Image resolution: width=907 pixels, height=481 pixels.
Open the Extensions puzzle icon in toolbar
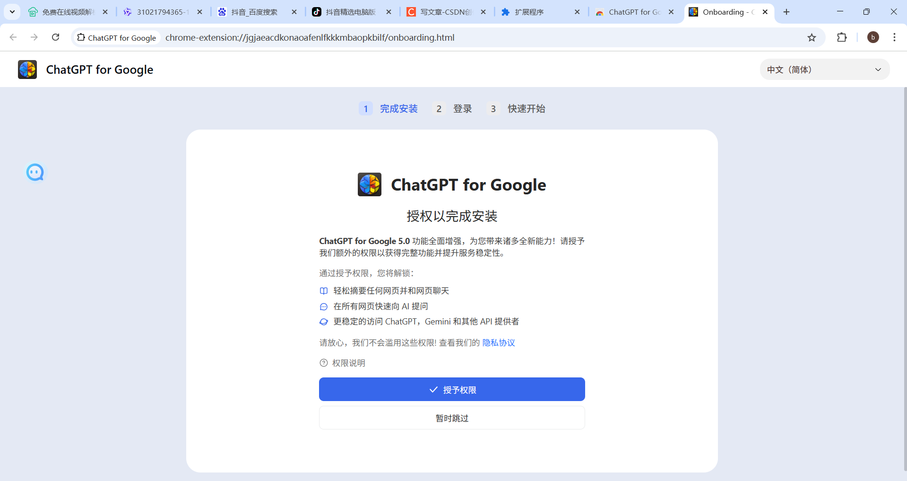842,37
